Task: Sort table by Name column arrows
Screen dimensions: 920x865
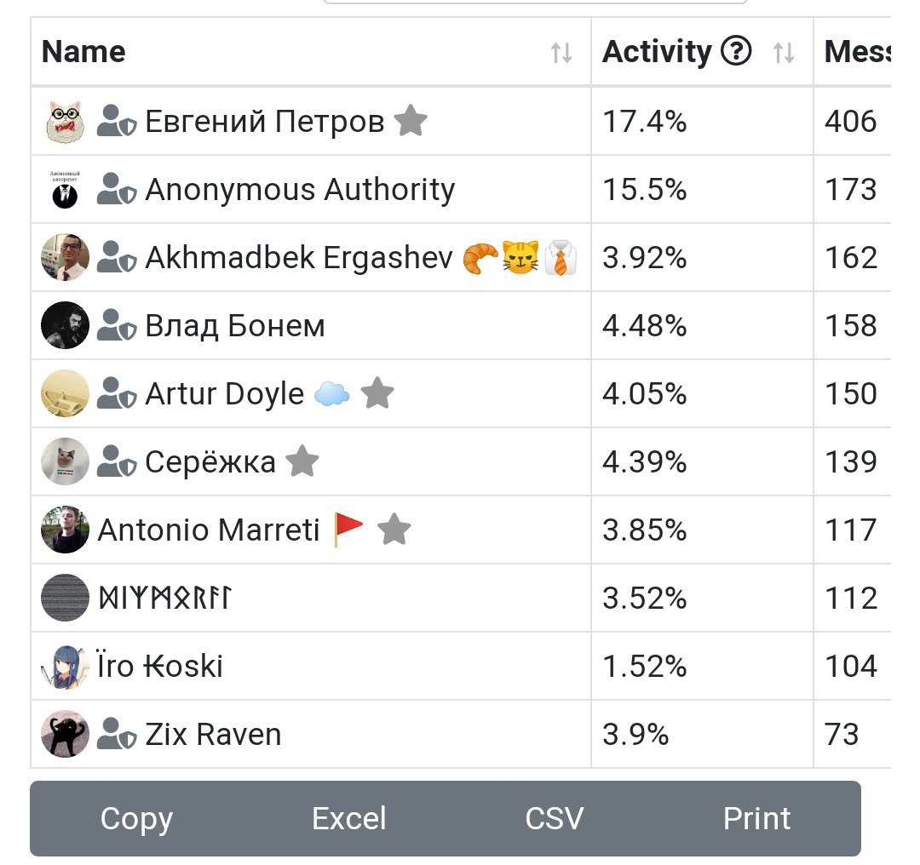Action: coord(561,53)
